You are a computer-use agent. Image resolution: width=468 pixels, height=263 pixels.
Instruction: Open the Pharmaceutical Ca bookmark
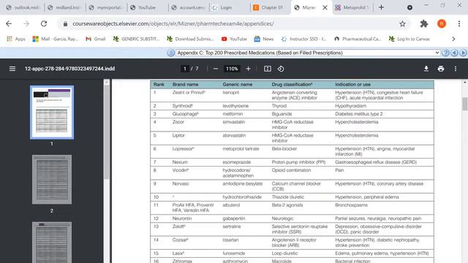coord(358,39)
